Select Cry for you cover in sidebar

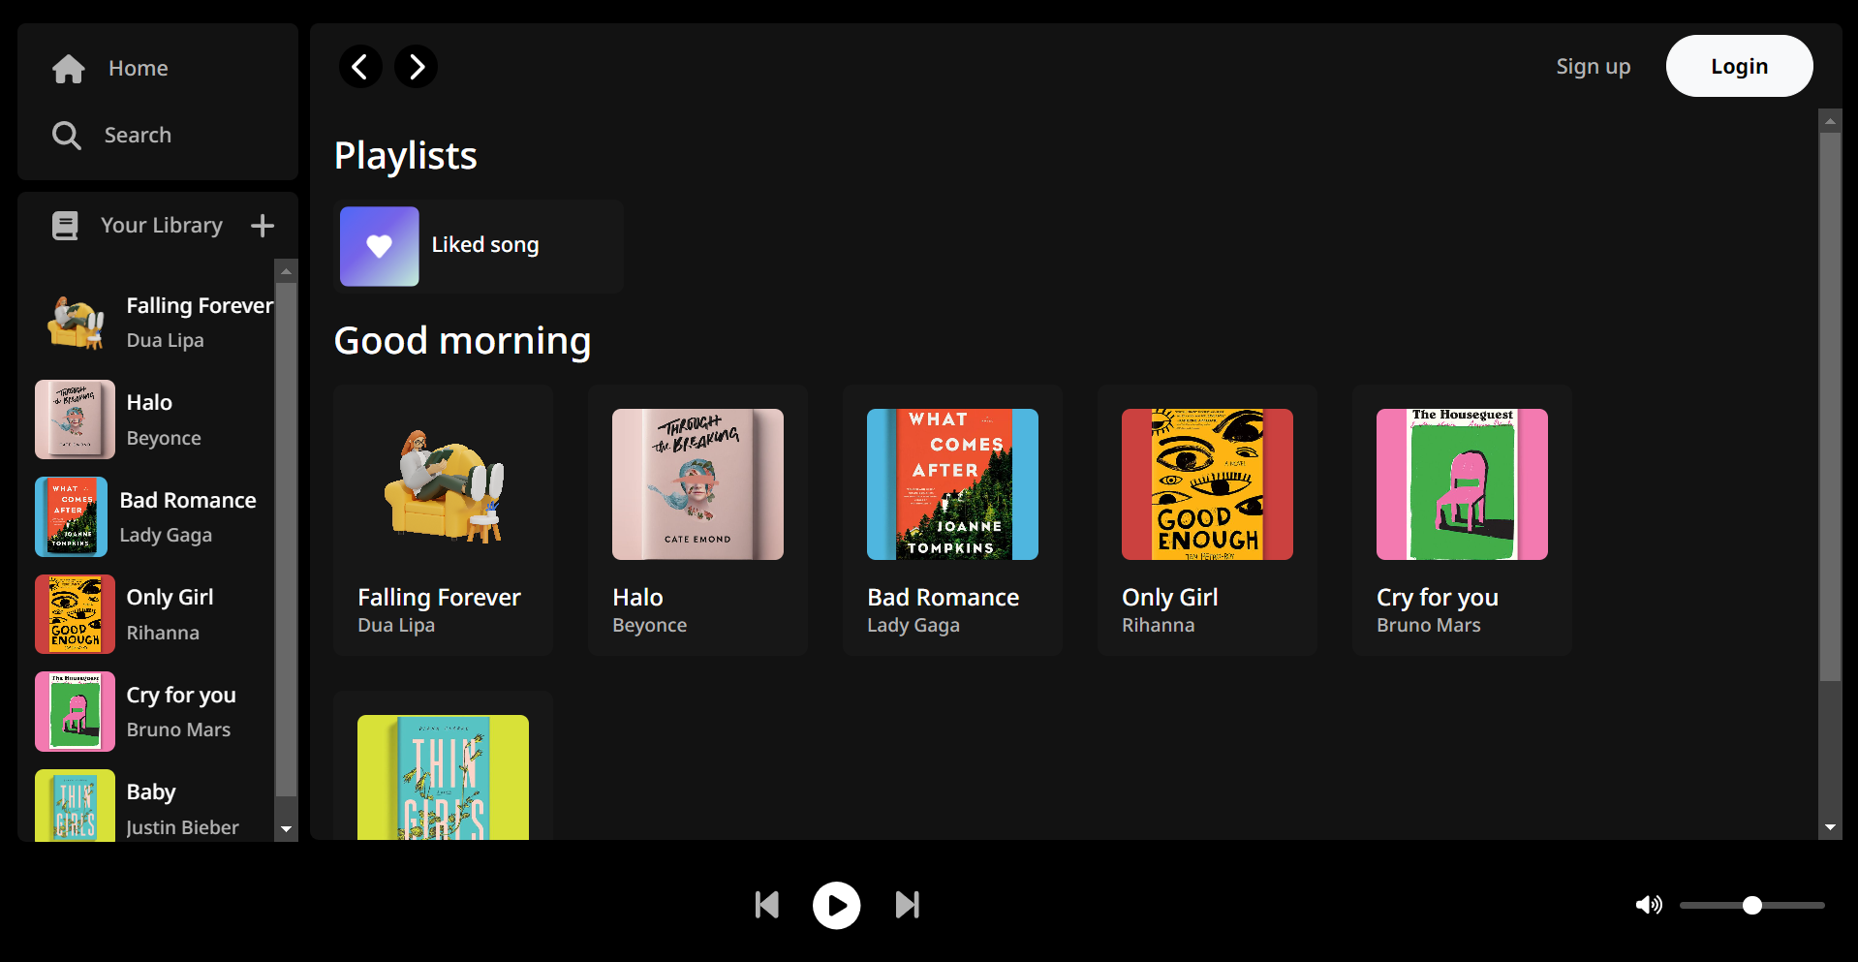coord(76,712)
